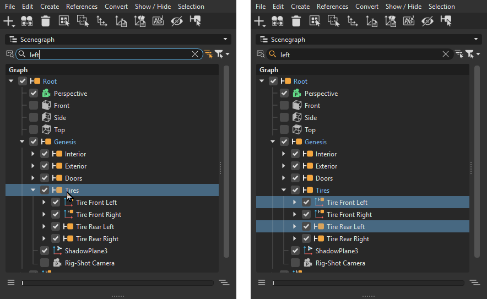
Task: Click the hamburger icon at bottom of left panel
Action: [x=11, y=282]
